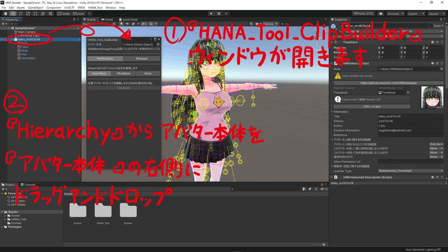Viewport: 448px width, 252px height.
Task: Select the avatar thumbnail preview image
Action: 432,97
